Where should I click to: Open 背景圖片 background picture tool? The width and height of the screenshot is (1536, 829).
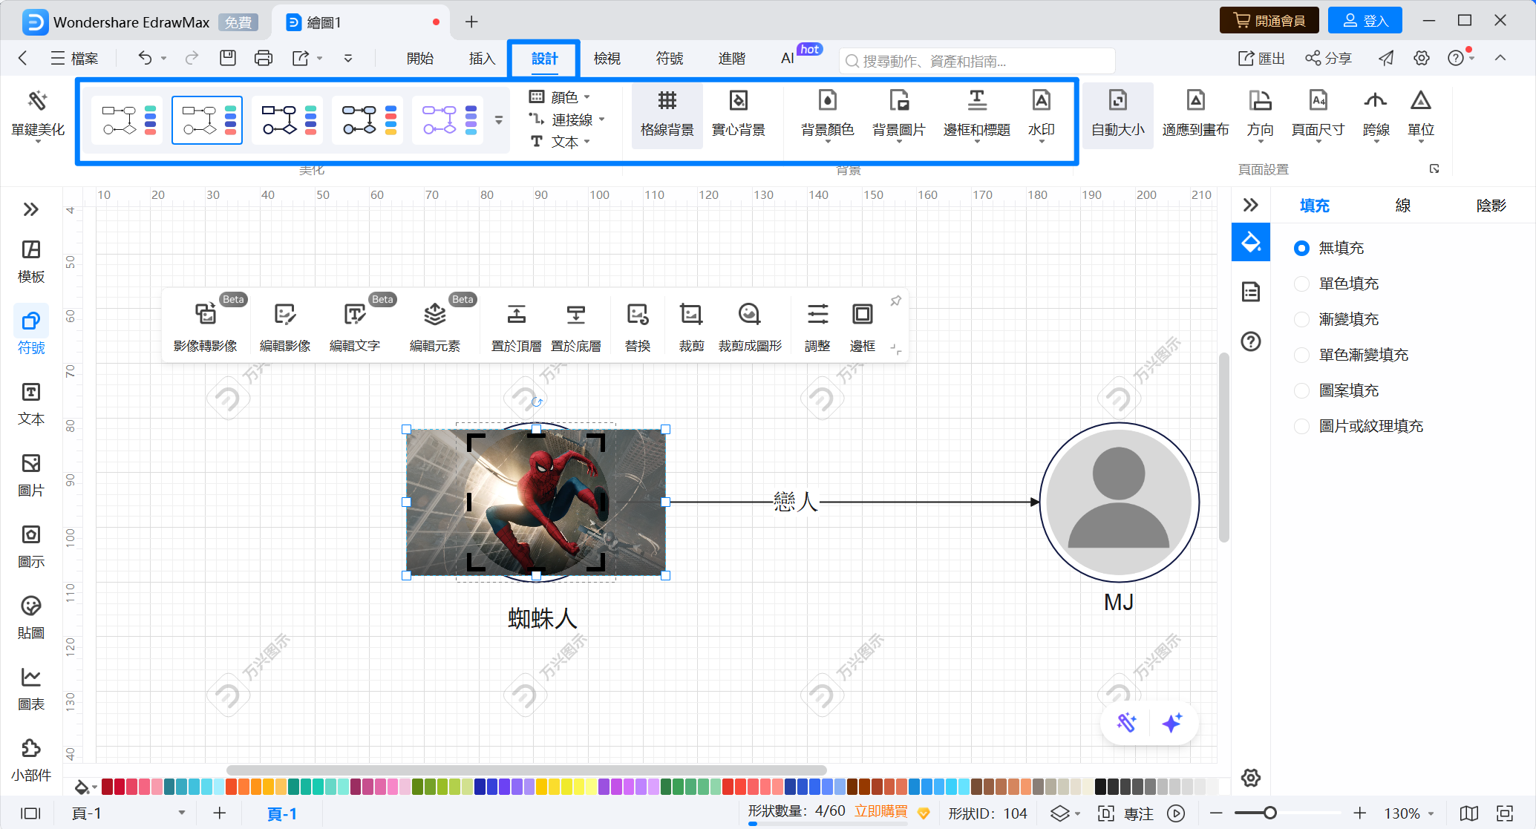pyautogui.click(x=898, y=114)
